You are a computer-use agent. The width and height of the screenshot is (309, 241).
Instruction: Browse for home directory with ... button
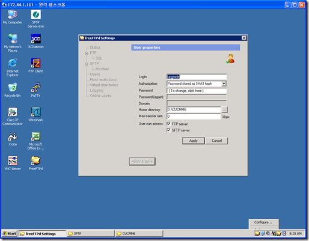(x=224, y=109)
